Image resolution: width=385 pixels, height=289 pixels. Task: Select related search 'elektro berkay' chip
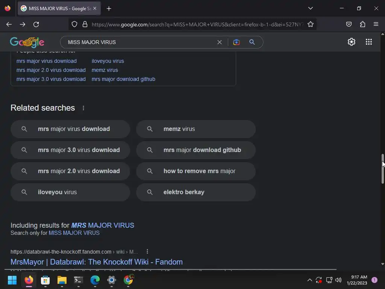(196, 192)
